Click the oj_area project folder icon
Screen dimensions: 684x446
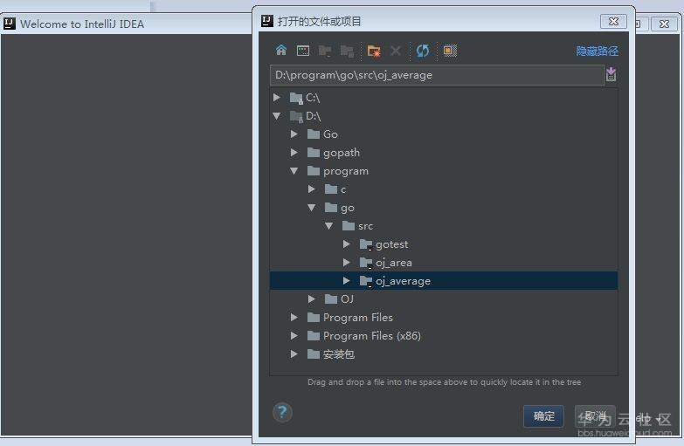[x=365, y=263]
